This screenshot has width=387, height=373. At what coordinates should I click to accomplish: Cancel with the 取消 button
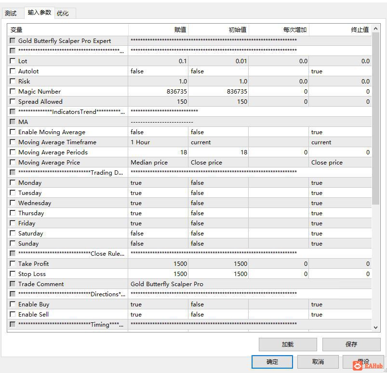coord(318,362)
